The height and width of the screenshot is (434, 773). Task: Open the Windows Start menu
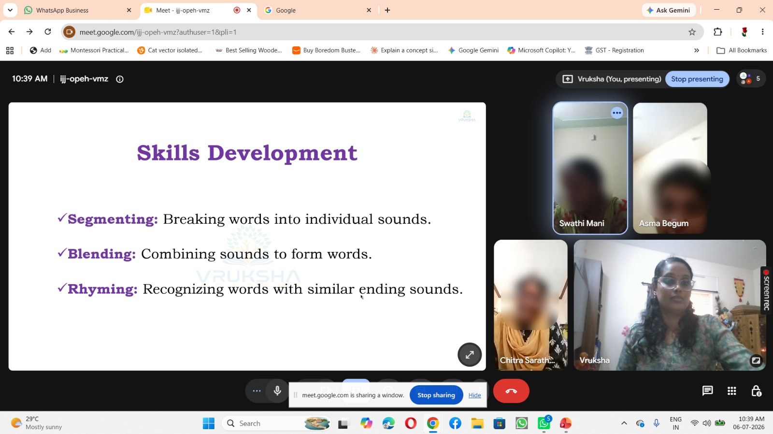tap(209, 423)
